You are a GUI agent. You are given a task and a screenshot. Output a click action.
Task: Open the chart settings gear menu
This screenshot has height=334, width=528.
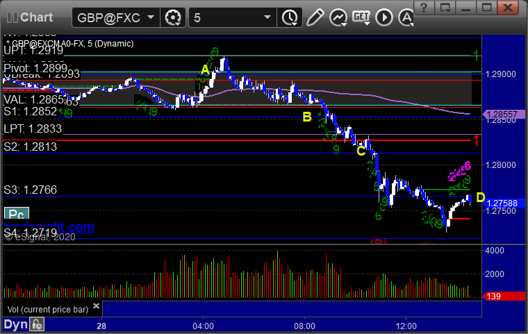(x=173, y=17)
